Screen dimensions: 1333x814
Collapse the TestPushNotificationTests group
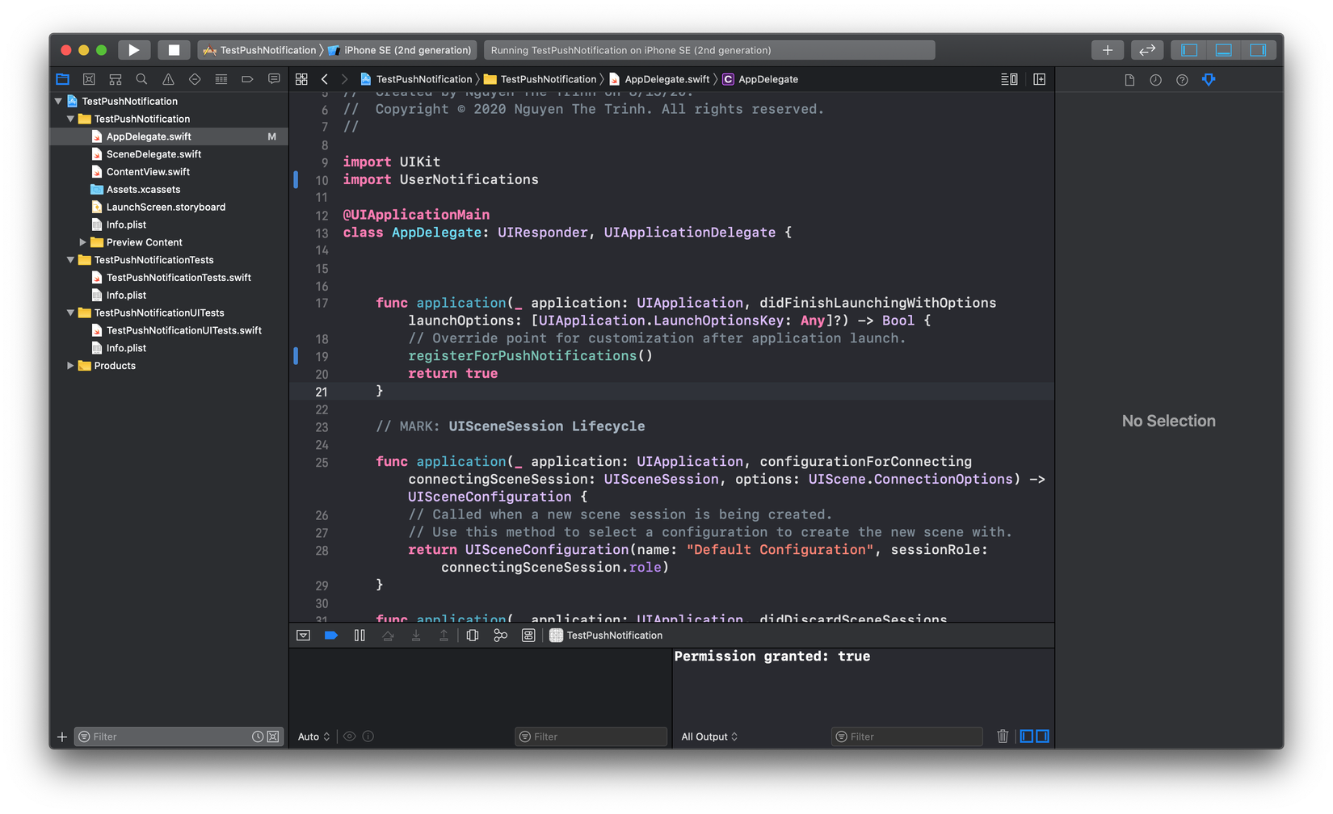[70, 260]
